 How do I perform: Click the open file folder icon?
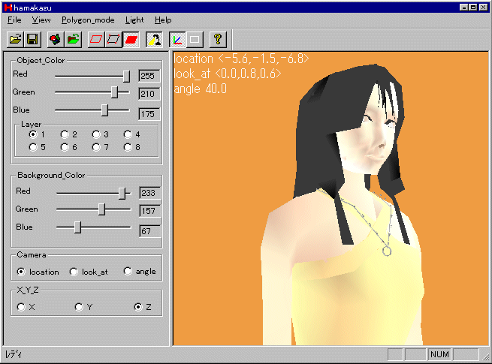click(x=15, y=40)
